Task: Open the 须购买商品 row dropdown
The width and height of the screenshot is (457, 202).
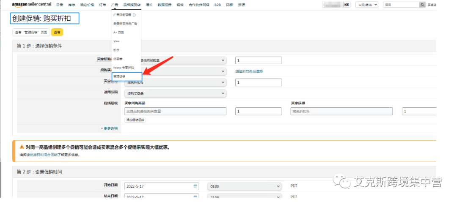Action: pyautogui.click(x=176, y=71)
